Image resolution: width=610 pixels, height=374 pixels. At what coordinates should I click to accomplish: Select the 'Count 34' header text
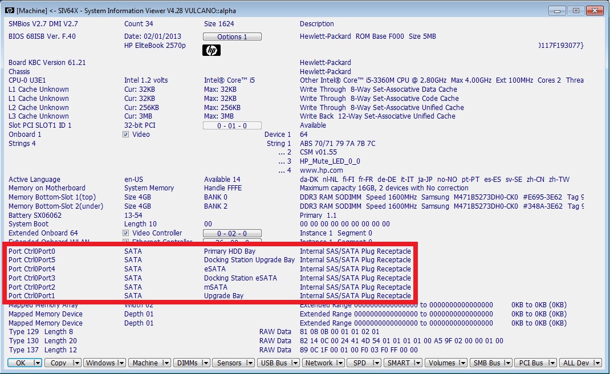click(x=139, y=24)
